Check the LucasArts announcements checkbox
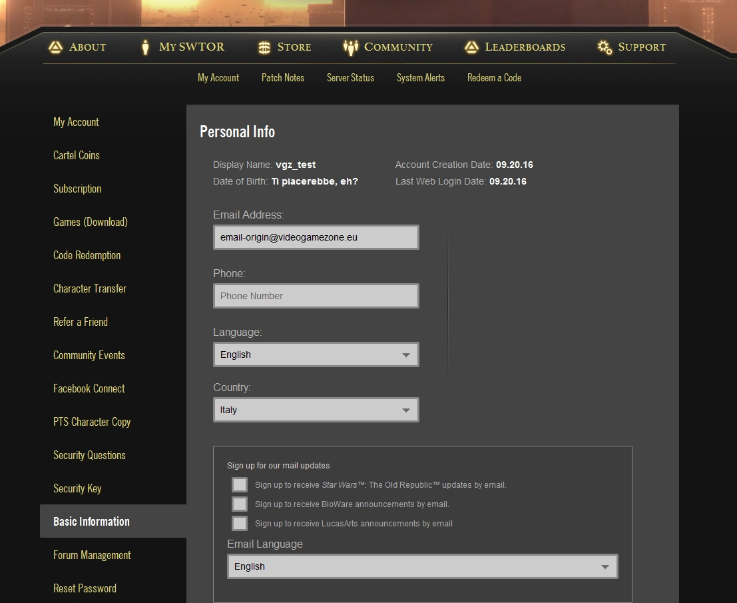Viewport: 737px width, 603px height. (x=240, y=523)
